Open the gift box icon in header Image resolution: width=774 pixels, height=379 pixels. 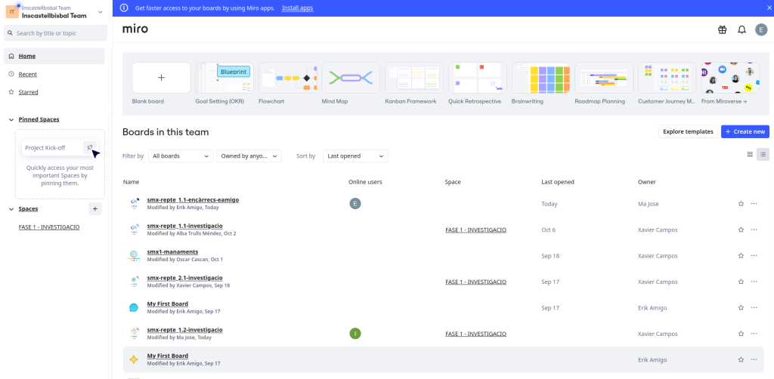(722, 29)
